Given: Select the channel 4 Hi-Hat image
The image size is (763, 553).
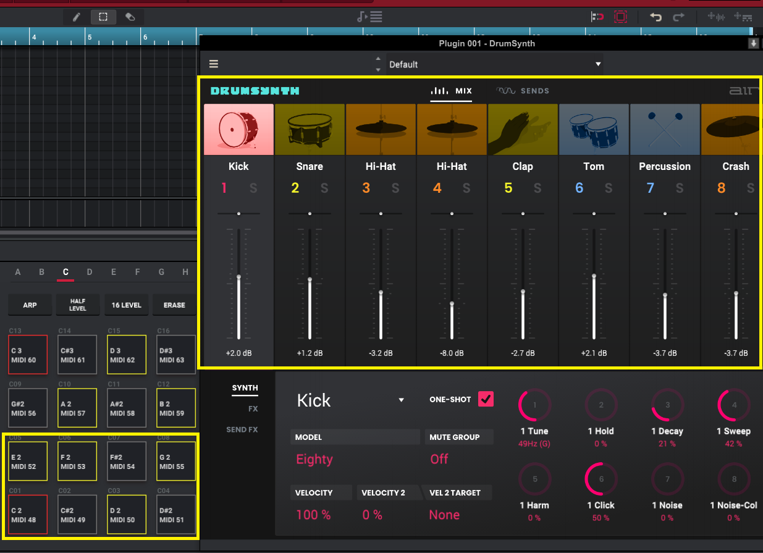Looking at the screenshot, I should (x=452, y=129).
